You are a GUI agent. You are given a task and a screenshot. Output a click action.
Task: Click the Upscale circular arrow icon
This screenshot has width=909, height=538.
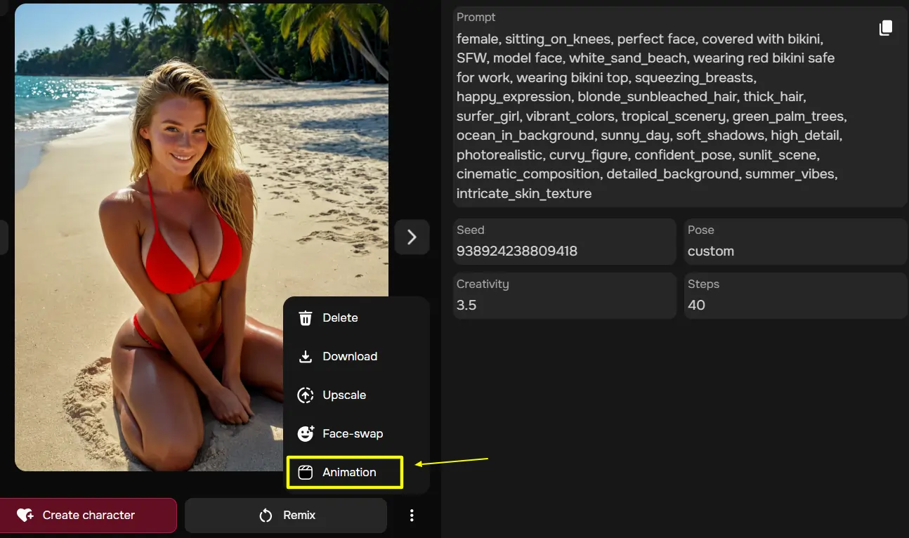[x=306, y=395]
